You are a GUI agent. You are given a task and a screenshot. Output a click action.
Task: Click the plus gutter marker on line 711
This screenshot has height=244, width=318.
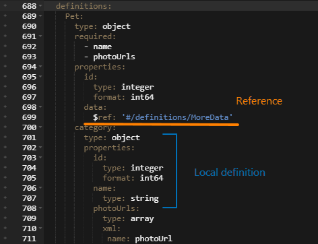tap(5, 238)
